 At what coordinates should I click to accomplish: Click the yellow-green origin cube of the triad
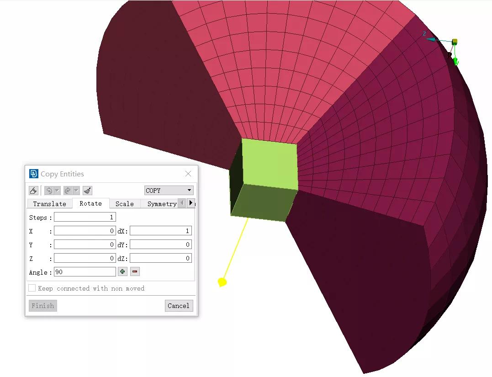[x=455, y=42]
